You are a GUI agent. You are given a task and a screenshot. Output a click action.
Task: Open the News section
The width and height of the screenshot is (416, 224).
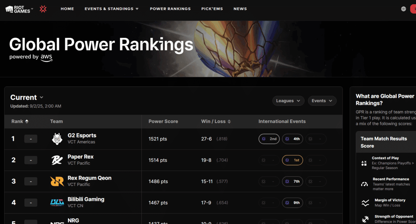(x=240, y=9)
